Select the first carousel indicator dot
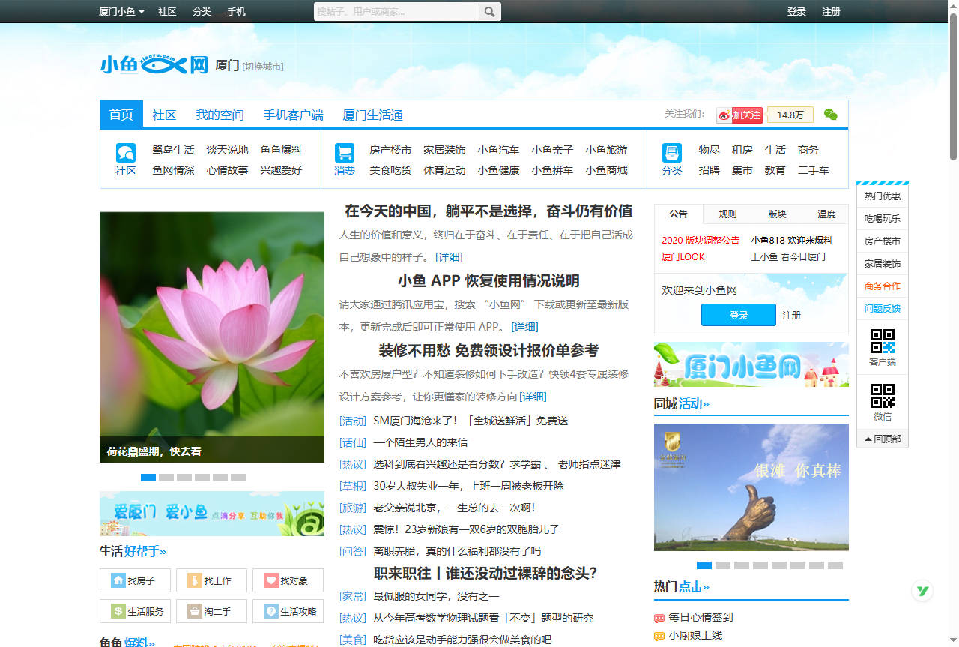The image size is (959, 647). tap(148, 477)
